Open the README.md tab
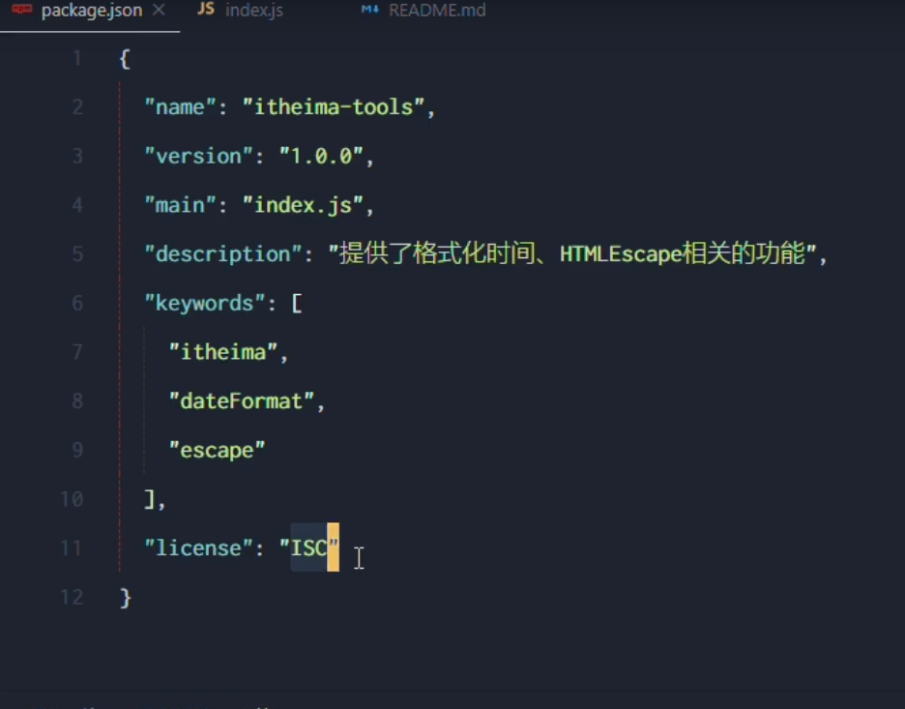This screenshot has width=905, height=709. point(437,11)
